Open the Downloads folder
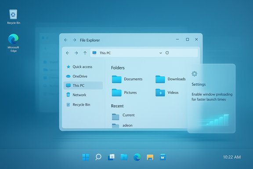 pos(170,79)
